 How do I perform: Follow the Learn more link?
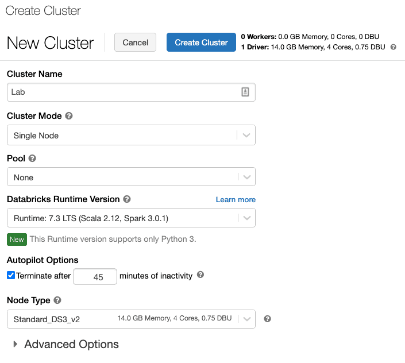click(x=236, y=199)
